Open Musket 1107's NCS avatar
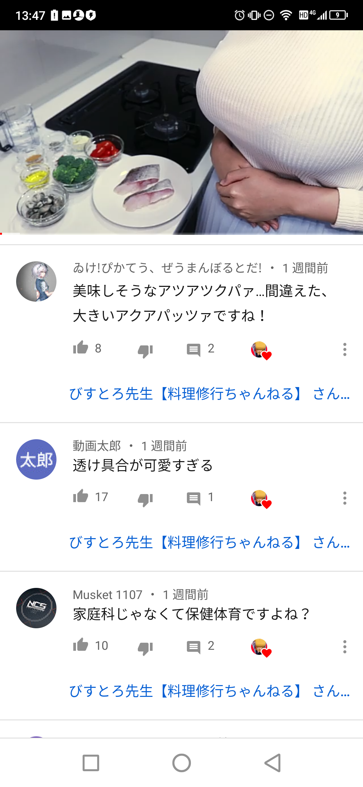The width and height of the screenshot is (363, 787). tap(36, 608)
